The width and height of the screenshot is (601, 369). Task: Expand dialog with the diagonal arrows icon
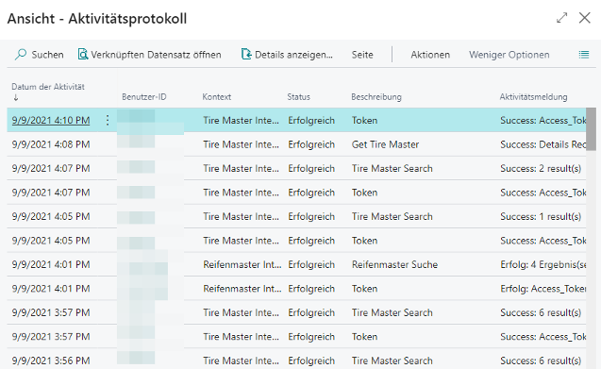[562, 18]
